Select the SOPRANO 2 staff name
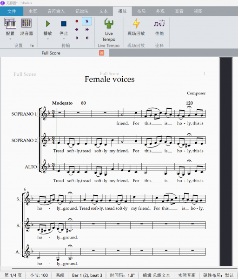Screen dimensions: 238x279 24,140
